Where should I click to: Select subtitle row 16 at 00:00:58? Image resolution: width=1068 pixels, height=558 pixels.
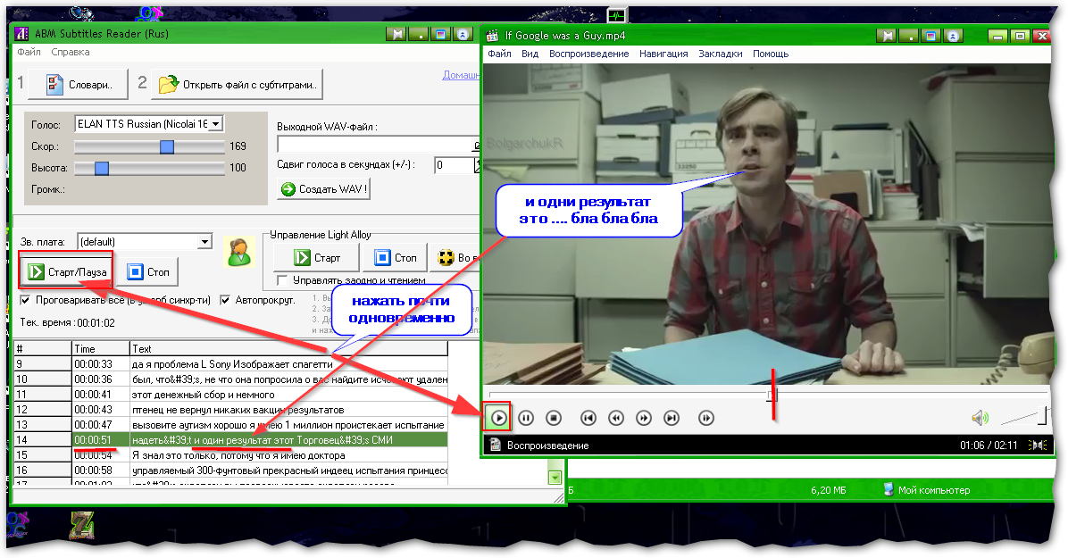pos(231,471)
